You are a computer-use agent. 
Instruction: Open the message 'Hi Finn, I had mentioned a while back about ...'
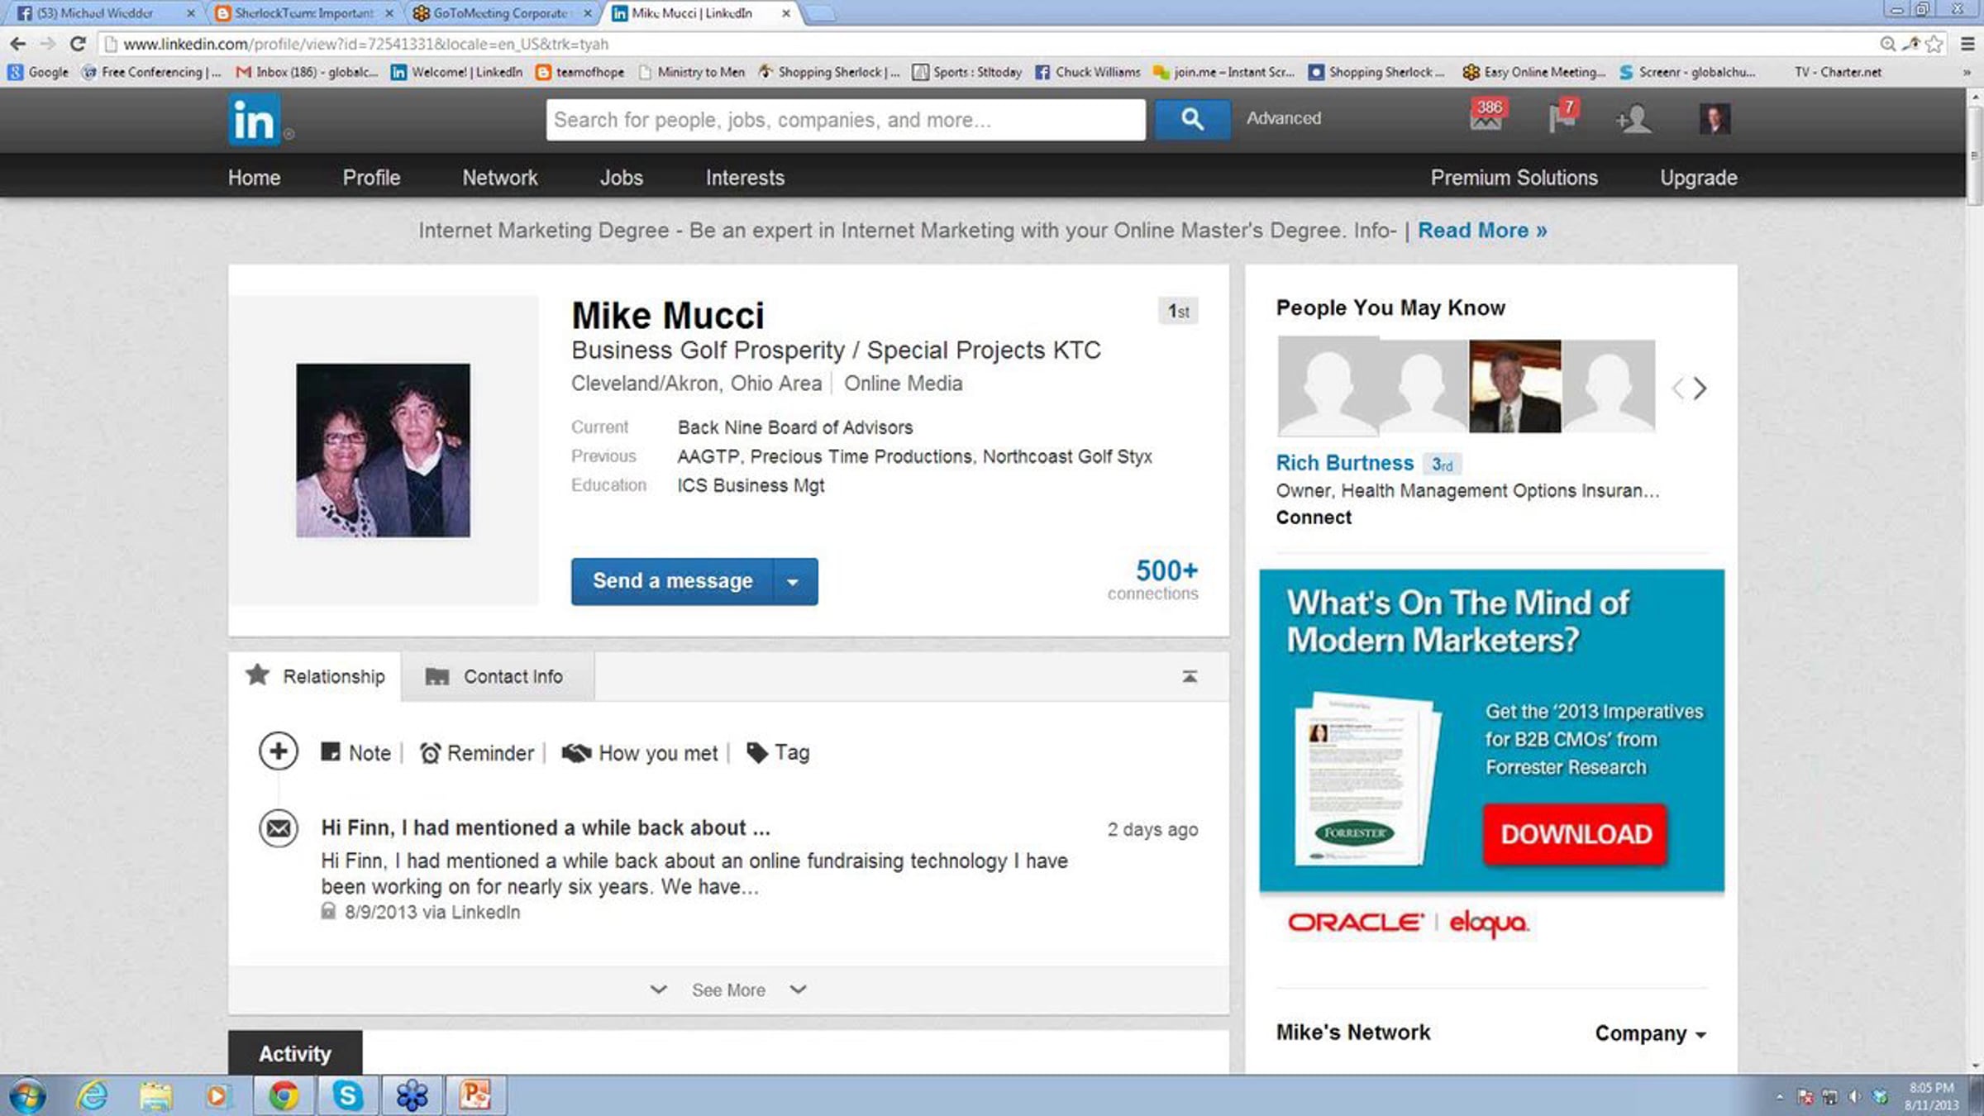(x=546, y=828)
